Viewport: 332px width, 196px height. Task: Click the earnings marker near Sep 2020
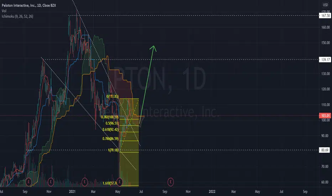coord(28,182)
